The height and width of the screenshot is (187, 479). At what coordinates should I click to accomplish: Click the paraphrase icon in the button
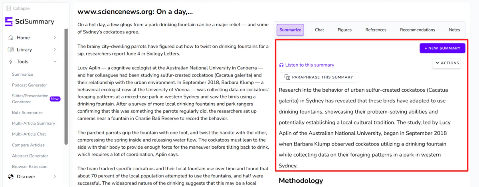point(287,77)
